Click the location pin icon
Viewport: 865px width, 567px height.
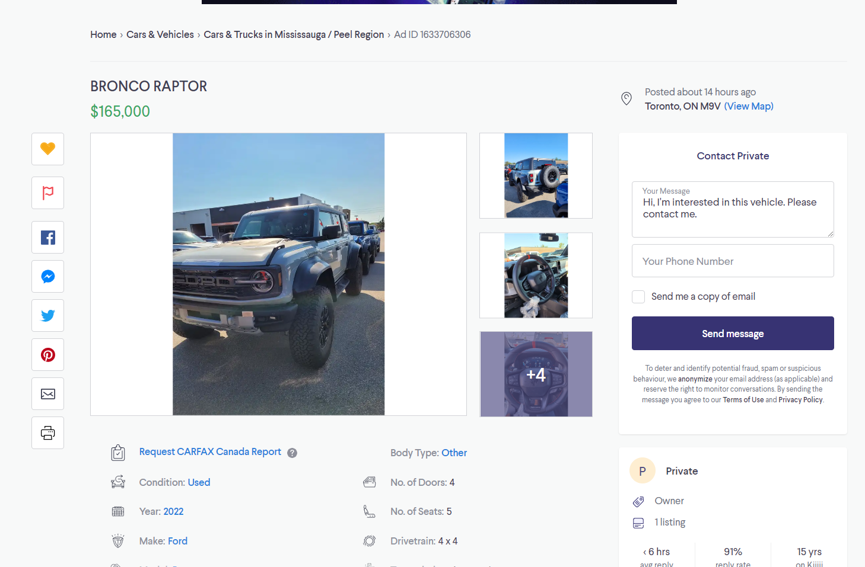pos(627,99)
